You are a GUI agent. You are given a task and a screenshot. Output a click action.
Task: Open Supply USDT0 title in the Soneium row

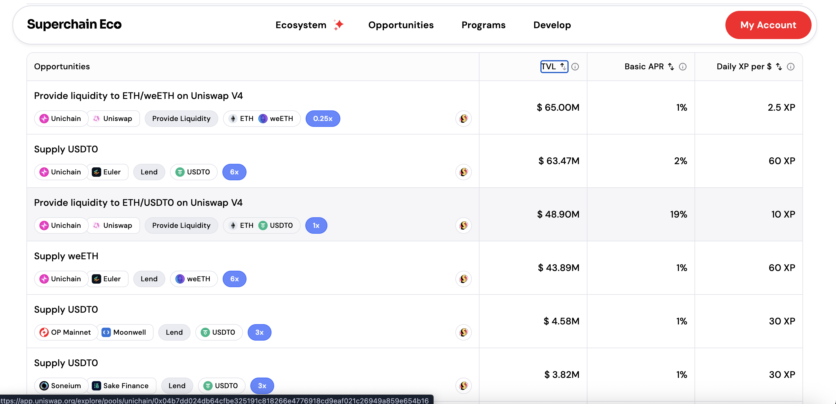click(66, 363)
